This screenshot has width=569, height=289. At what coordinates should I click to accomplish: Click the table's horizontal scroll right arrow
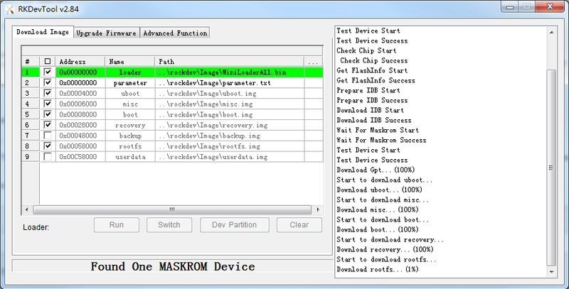coord(318,209)
